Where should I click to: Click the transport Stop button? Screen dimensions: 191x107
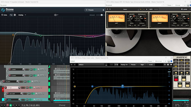pos(17,105)
